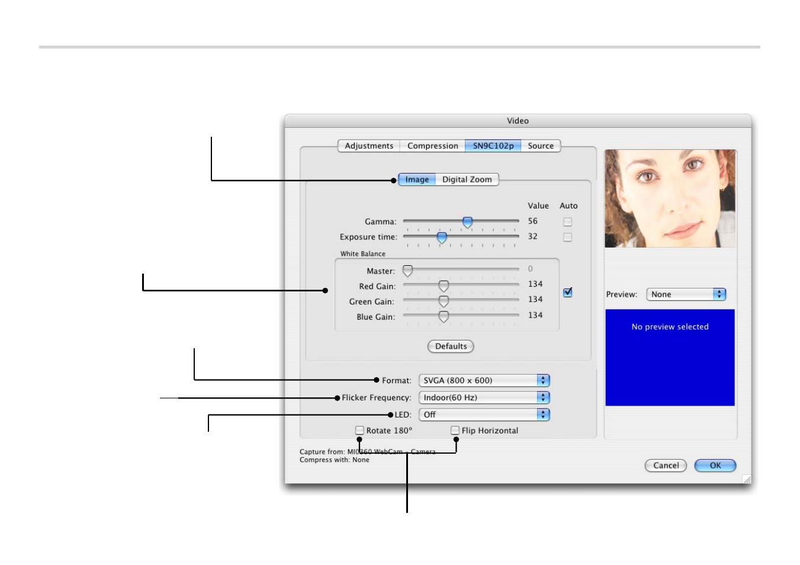Click the Blue Gain slider thumb
This screenshot has width=800, height=565.
click(444, 317)
